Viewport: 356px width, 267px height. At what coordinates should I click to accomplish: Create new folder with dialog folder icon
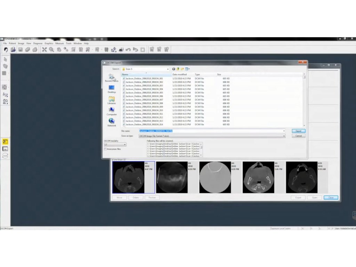coord(182,69)
